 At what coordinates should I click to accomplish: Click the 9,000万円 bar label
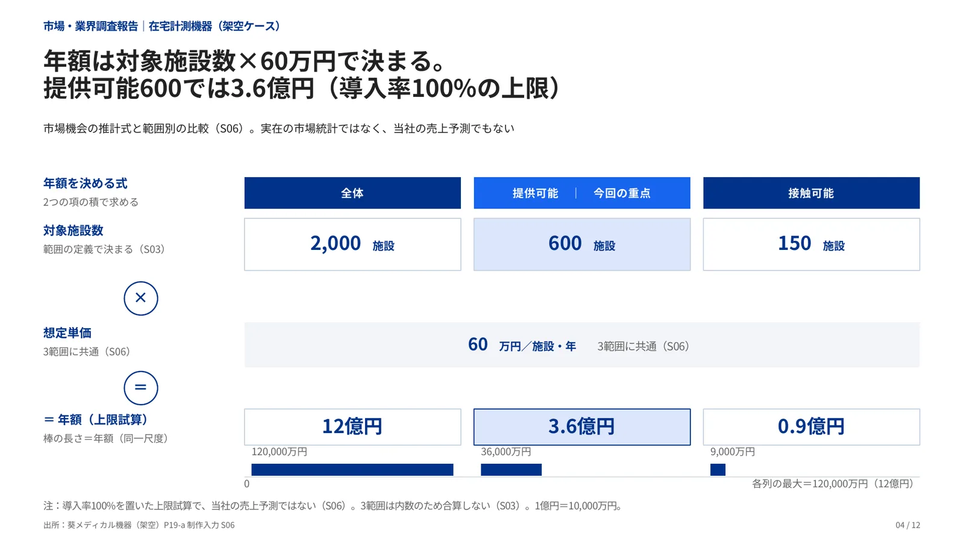(x=733, y=452)
